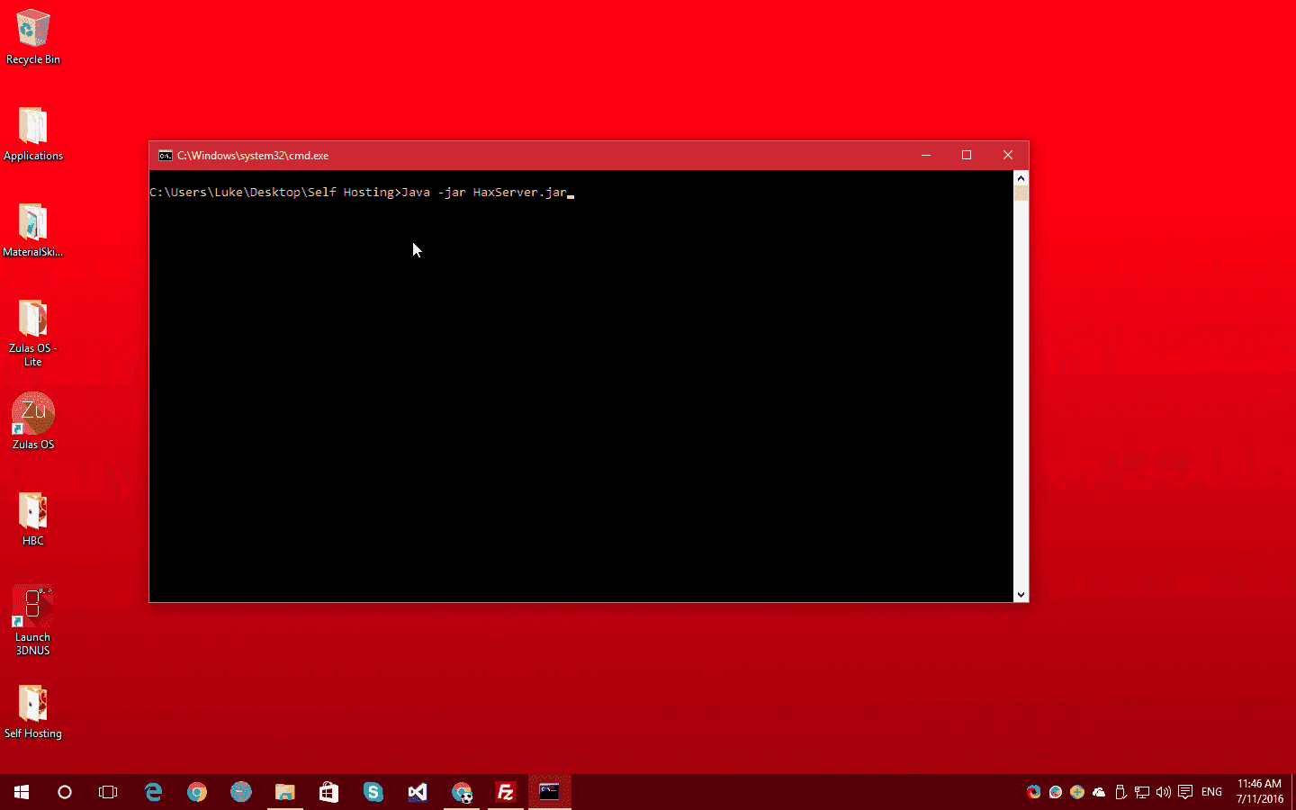The image size is (1296, 810).
Task: Click the C:\Windows\system32\cmd.exe title text
Action: point(253,156)
